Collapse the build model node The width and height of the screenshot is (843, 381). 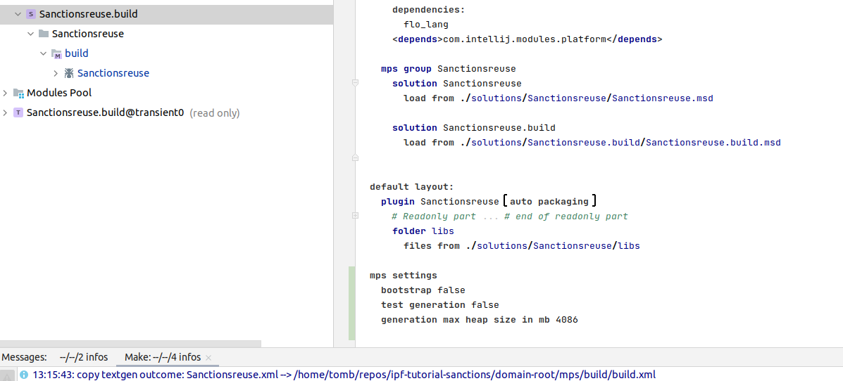point(43,53)
